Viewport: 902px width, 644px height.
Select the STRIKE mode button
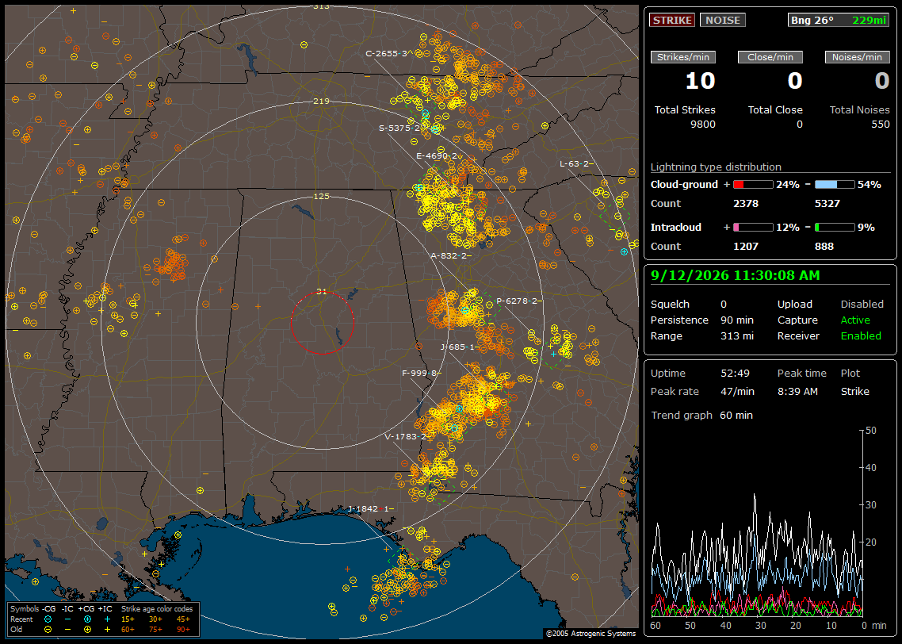point(672,20)
